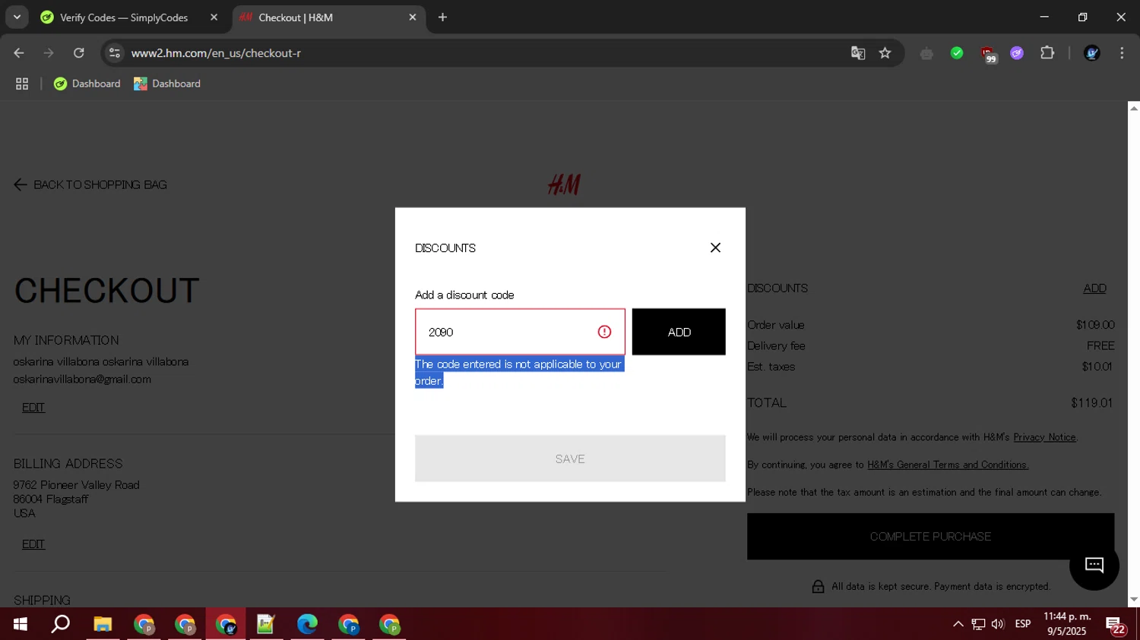Open the notification center with 22 badge
This screenshot has width=1140, height=640.
[x=1116, y=626]
